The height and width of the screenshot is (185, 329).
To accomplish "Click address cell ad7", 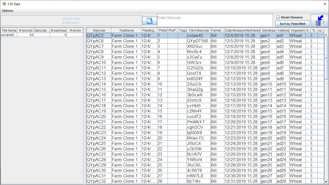I will point(283,68).
